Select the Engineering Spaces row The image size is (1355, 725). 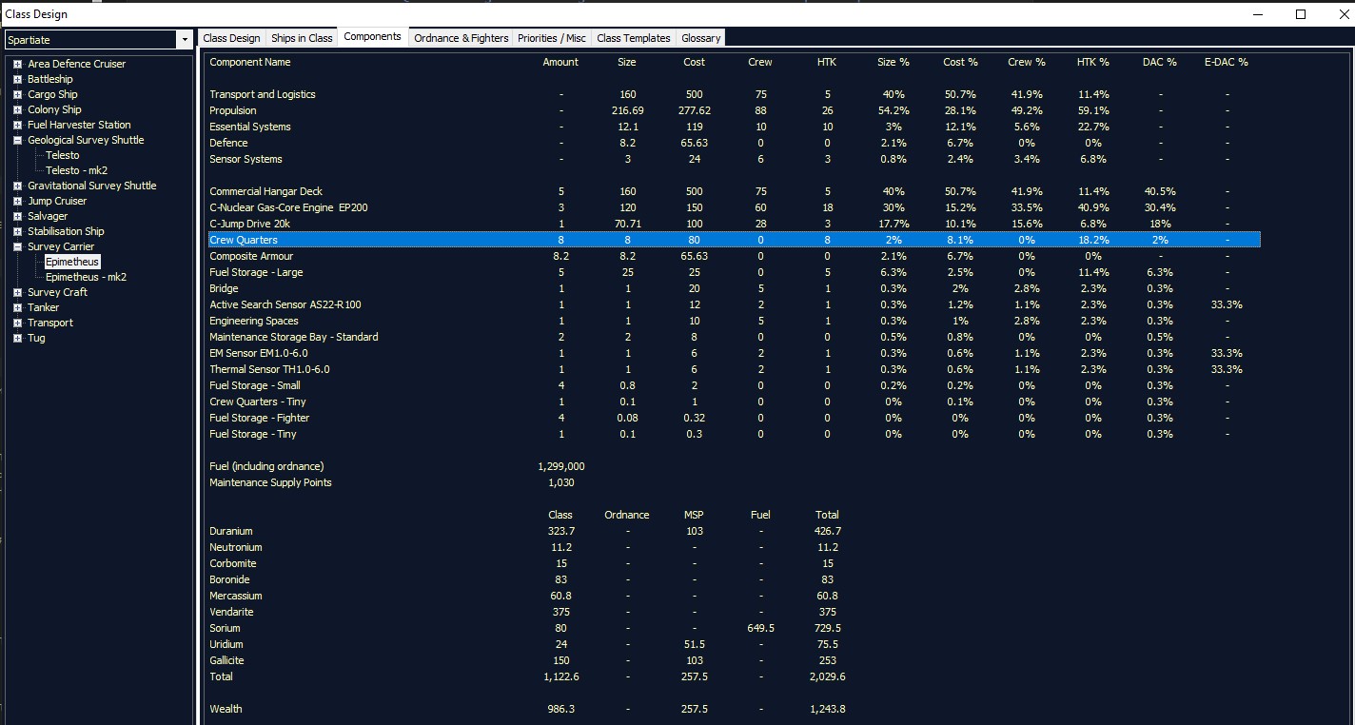click(735, 321)
